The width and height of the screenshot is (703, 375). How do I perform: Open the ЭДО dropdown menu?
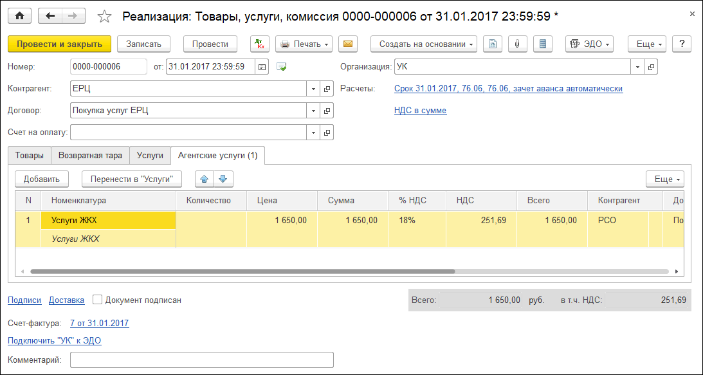(589, 44)
